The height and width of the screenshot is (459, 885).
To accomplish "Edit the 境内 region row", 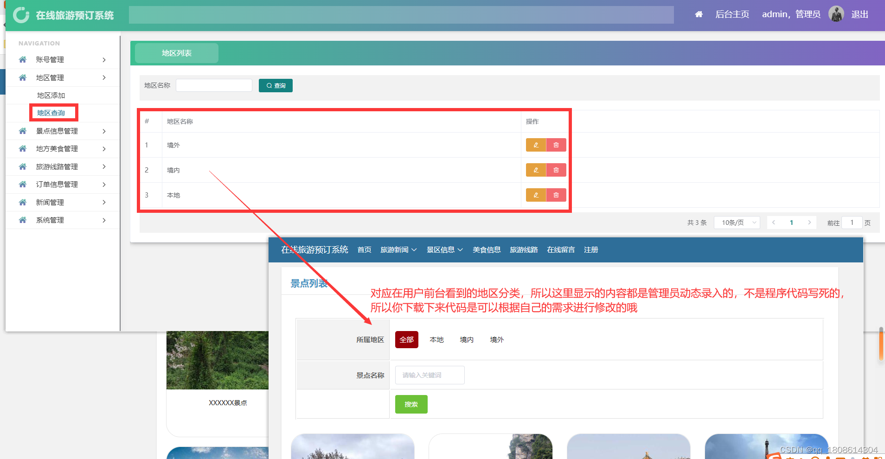I will pos(536,170).
